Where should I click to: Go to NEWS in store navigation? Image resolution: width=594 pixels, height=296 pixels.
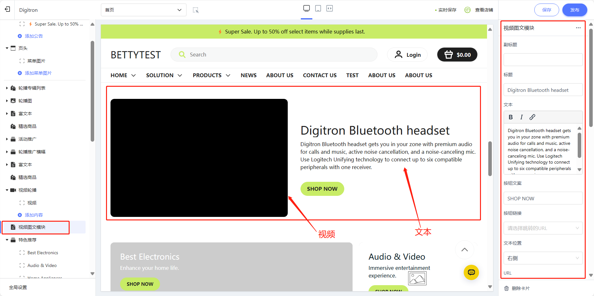[248, 75]
